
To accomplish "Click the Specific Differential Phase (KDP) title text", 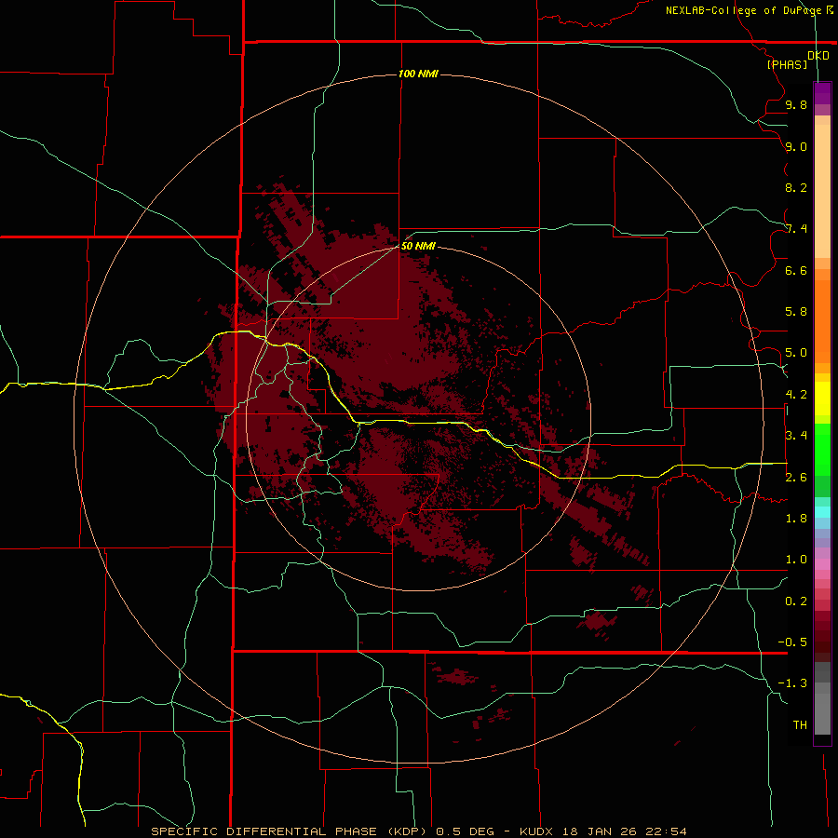I will 289,831.
